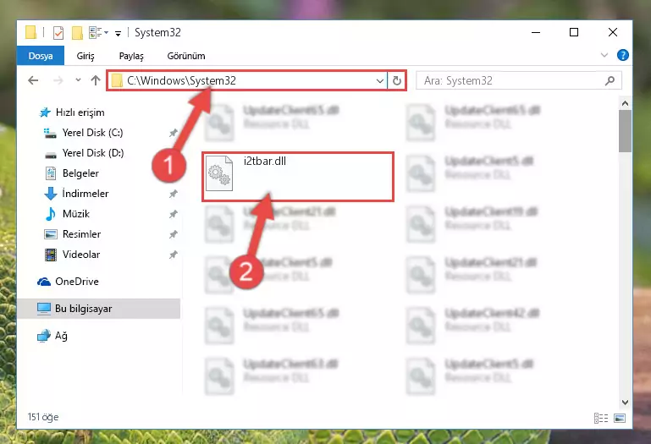This screenshot has width=651, height=444.
Task: Open İndirmeler folder in sidebar
Action: pos(86,194)
